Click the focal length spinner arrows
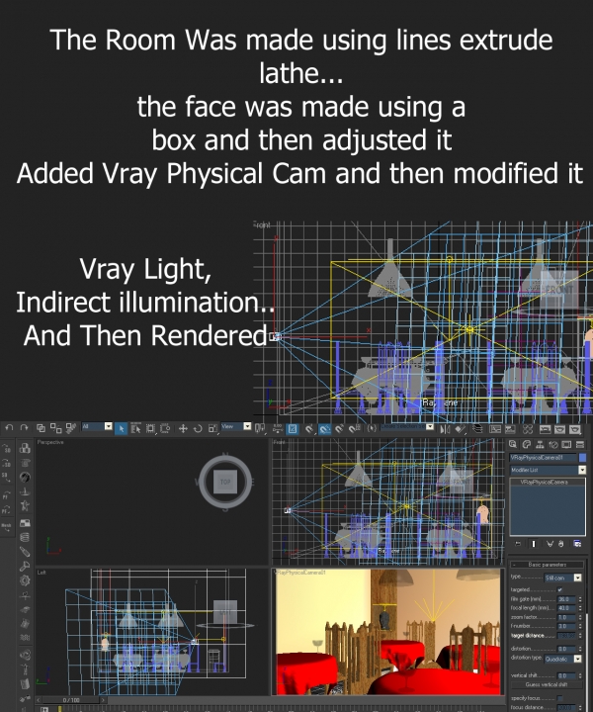 pos(580,608)
